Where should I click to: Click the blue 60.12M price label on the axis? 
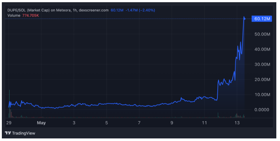[x=262, y=19]
